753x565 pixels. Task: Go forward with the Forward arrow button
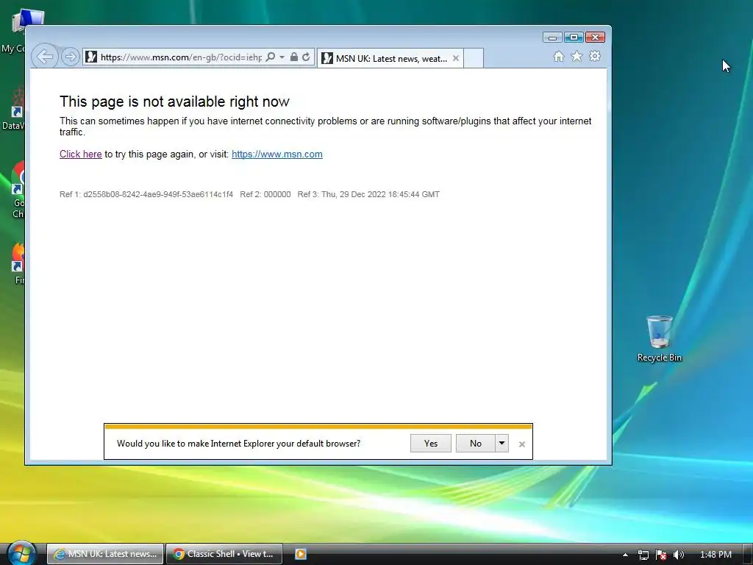tap(70, 57)
